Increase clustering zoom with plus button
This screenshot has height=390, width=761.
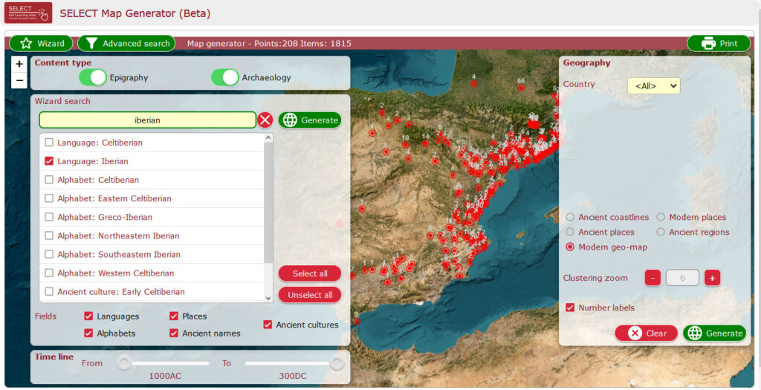pos(712,278)
